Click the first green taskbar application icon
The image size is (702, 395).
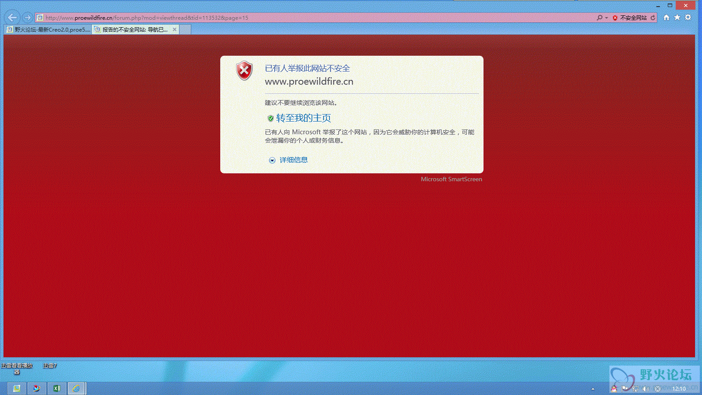[x=17, y=388]
